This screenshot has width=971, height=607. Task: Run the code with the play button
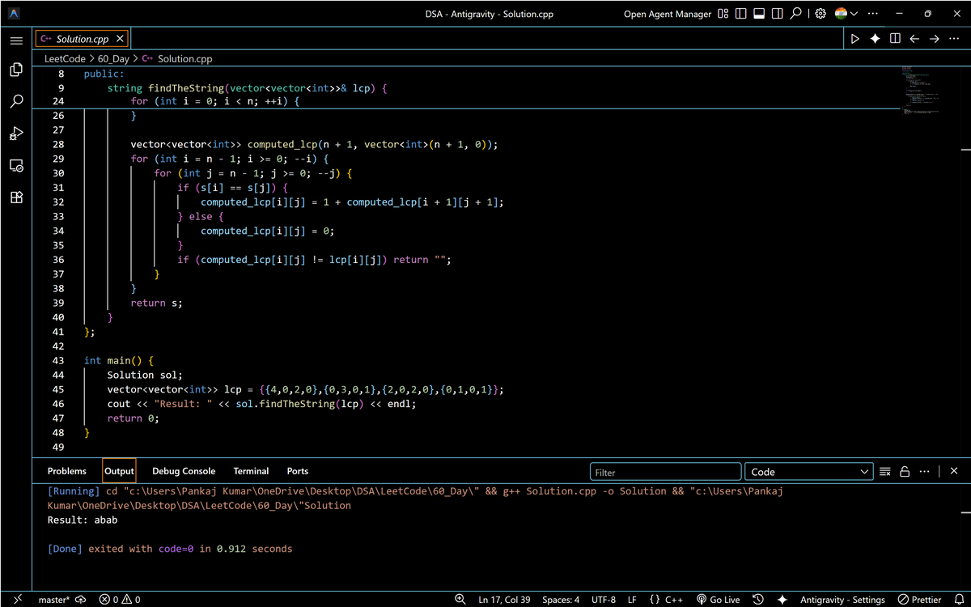(855, 39)
